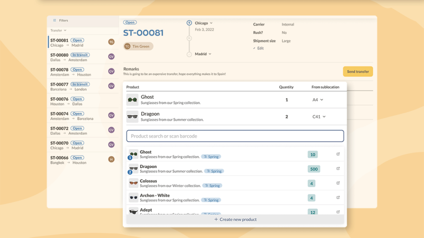Click Rush value No
Image resolution: width=424 pixels, height=238 pixels.
click(284, 33)
